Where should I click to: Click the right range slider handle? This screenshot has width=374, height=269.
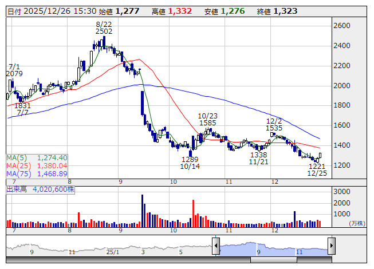pyautogui.click(x=331, y=246)
